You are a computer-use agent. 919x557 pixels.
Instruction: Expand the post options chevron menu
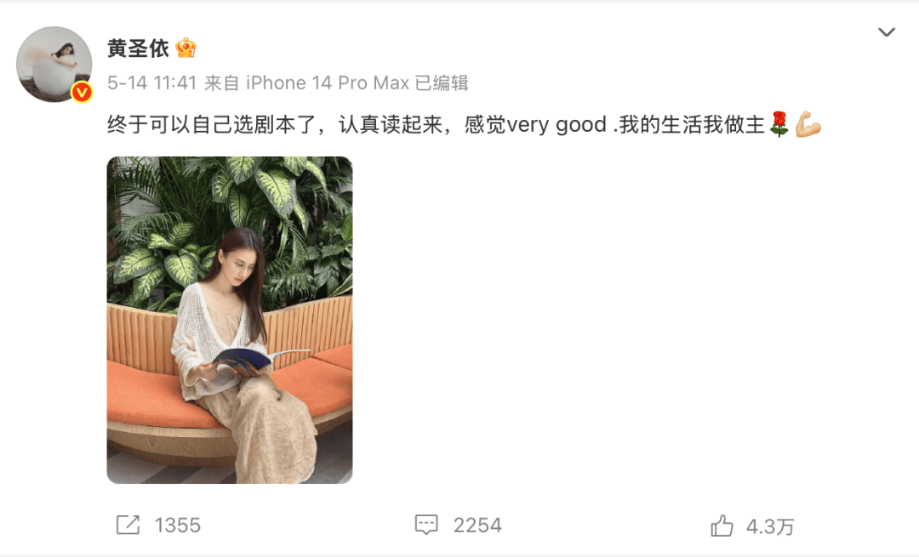point(886,32)
